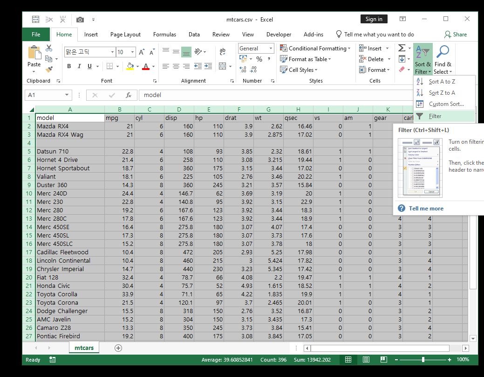Click the Borders icon

[109, 66]
